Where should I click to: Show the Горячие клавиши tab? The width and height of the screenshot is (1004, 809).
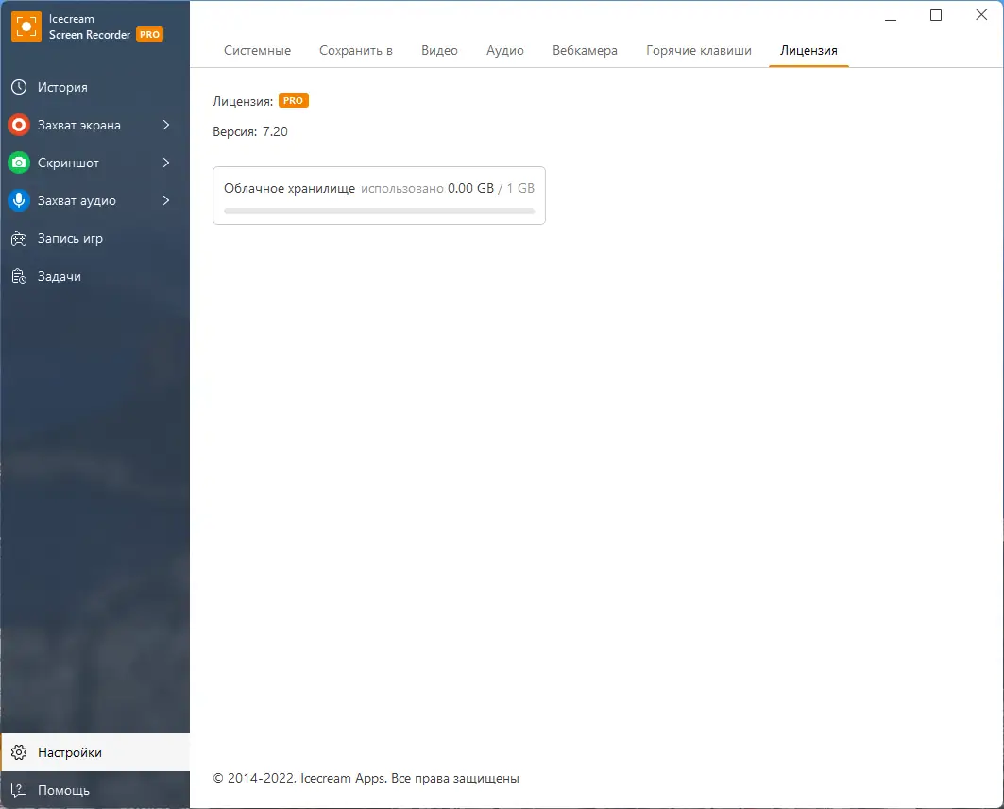[699, 51]
